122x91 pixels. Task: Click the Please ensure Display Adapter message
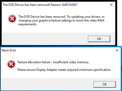click(x=64, y=70)
